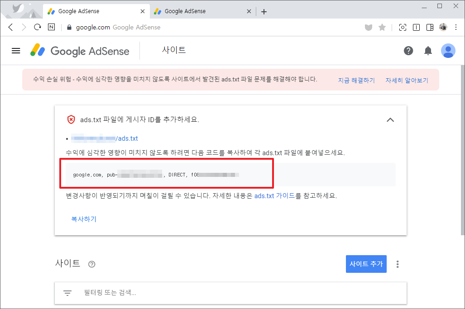Viewport: 465px width, 309px height.
Task: Open the blurred site /ads.txt link
Action: tap(105, 138)
